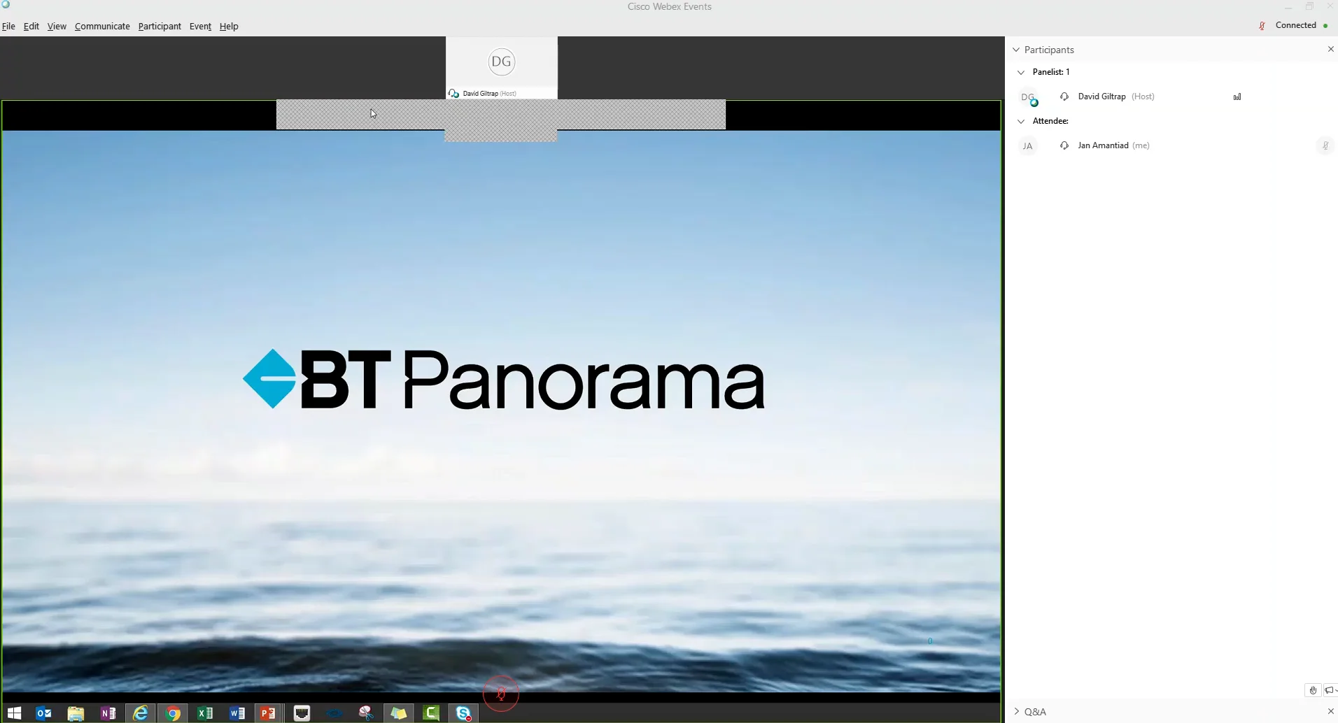Click the red muted microphone status icon near Connected
Screen dimensions: 1338x723
pos(1261,25)
